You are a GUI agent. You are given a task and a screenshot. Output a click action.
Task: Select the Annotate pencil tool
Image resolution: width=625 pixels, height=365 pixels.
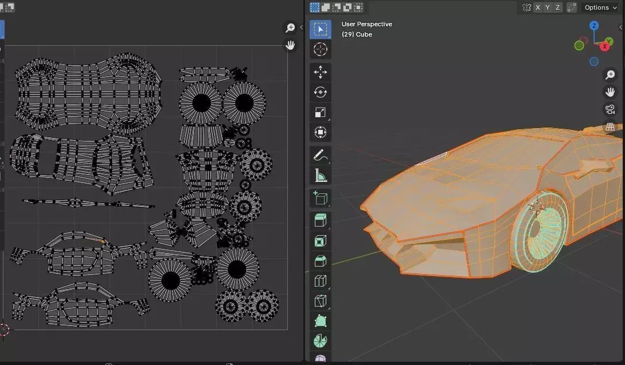tap(321, 155)
